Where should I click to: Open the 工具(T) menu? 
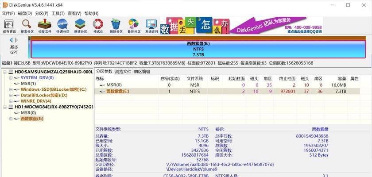(58, 13)
